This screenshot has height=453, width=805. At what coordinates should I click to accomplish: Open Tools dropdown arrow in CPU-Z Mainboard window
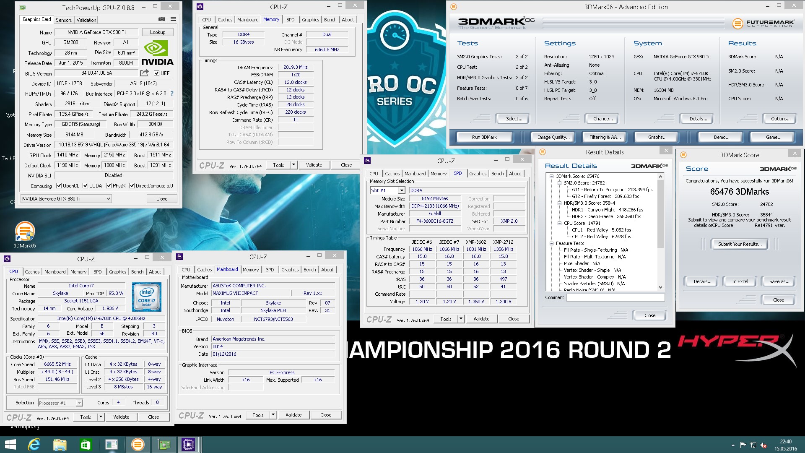click(x=273, y=415)
